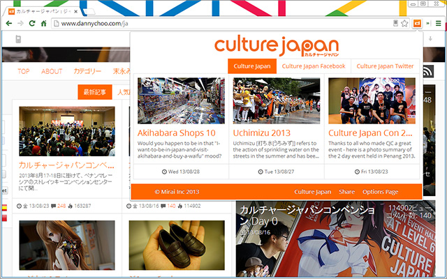The width and height of the screenshot is (447, 279).
Task: Click the article summary about Akihabara waifu mood
Action: pos(179,150)
